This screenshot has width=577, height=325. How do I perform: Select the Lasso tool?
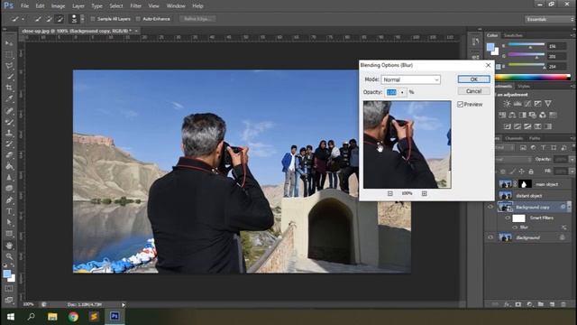(9, 66)
